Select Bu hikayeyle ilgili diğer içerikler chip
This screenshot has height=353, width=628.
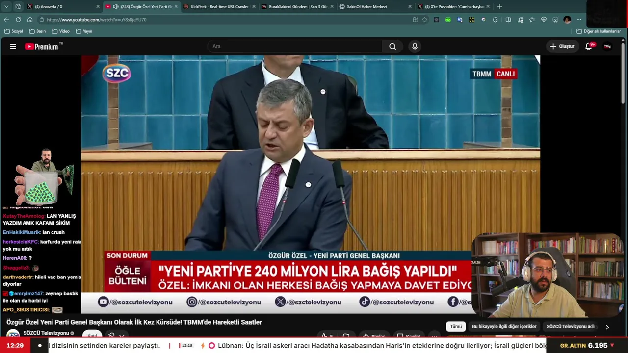(x=504, y=327)
